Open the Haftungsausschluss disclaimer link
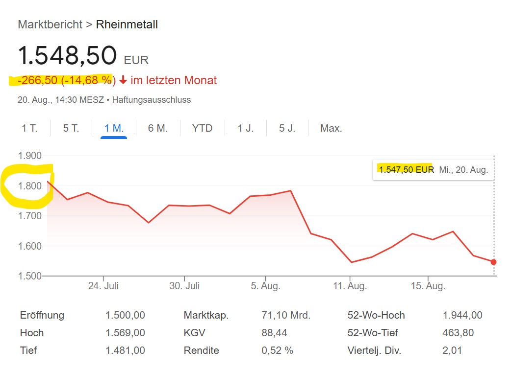The image size is (511, 370). [152, 99]
